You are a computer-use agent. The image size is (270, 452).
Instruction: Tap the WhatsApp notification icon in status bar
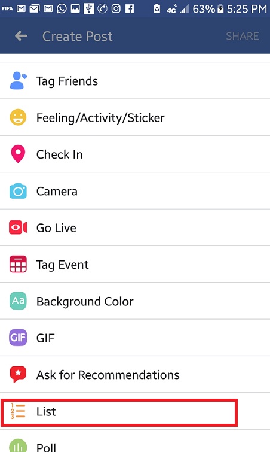coord(62,8)
